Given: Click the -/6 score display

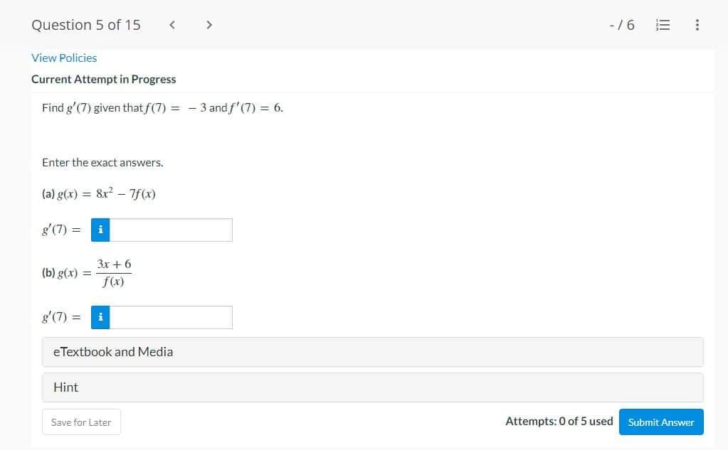Looking at the screenshot, I should (x=620, y=24).
